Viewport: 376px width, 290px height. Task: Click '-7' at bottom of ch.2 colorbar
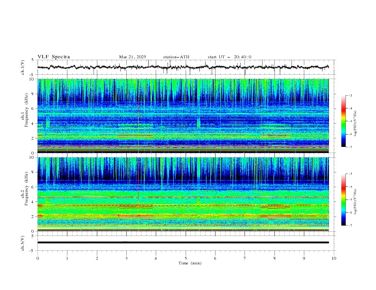[x=350, y=226]
